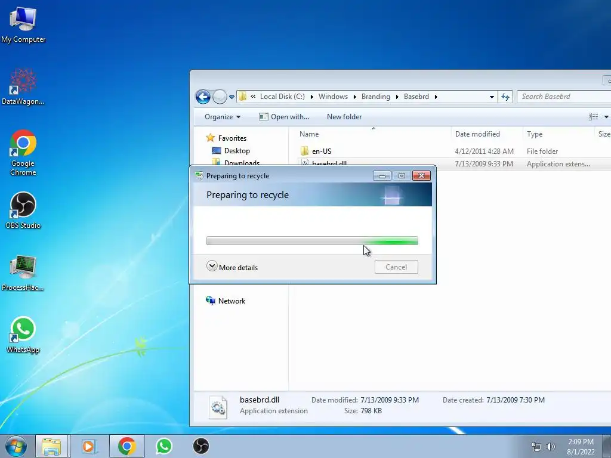This screenshot has width=611, height=458.
Task: Launch Google Chrome from the desktop
Action: click(x=23, y=152)
